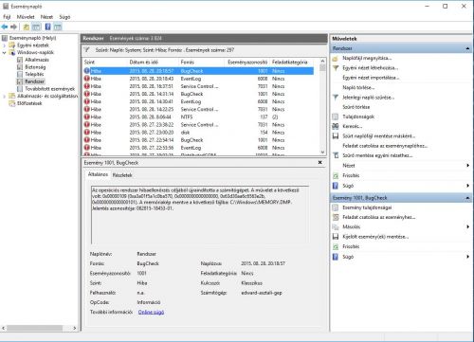
Task: Open the Nézet menu in menu bar
Action: click(x=46, y=17)
